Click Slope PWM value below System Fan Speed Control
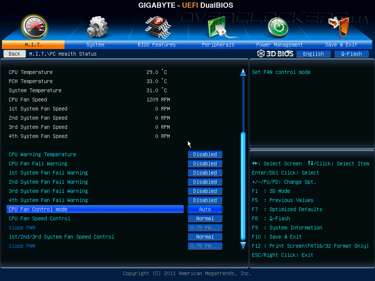 click(x=205, y=246)
